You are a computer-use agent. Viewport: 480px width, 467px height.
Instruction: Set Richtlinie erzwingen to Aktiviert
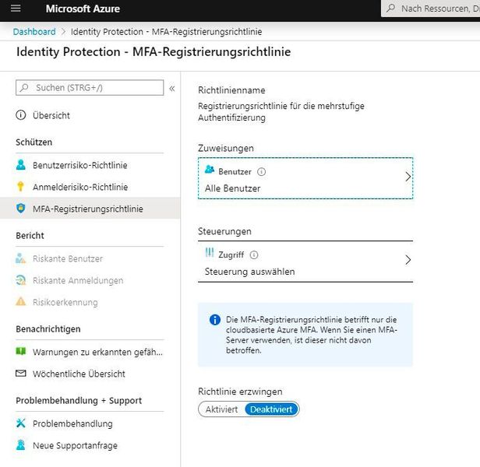pos(221,409)
